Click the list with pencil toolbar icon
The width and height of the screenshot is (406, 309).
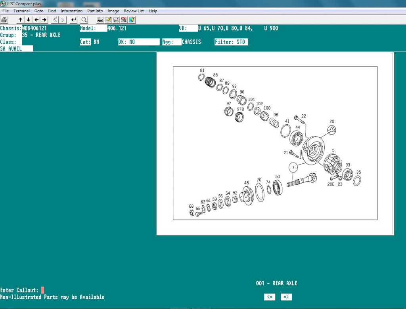108,20
